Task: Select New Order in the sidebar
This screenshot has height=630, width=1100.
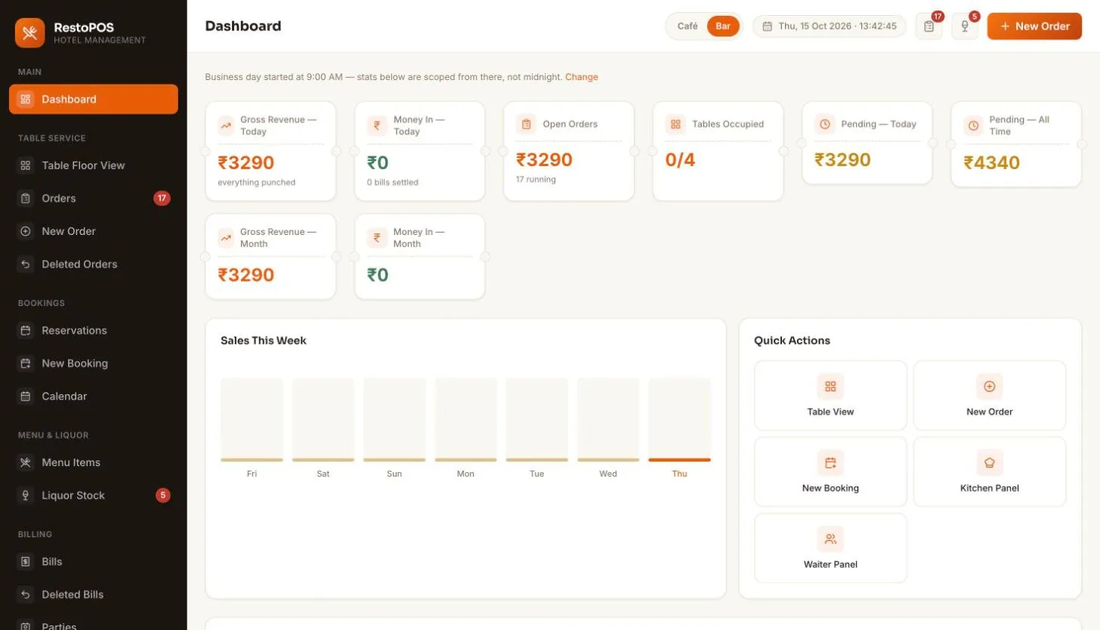Action: (x=94, y=231)
